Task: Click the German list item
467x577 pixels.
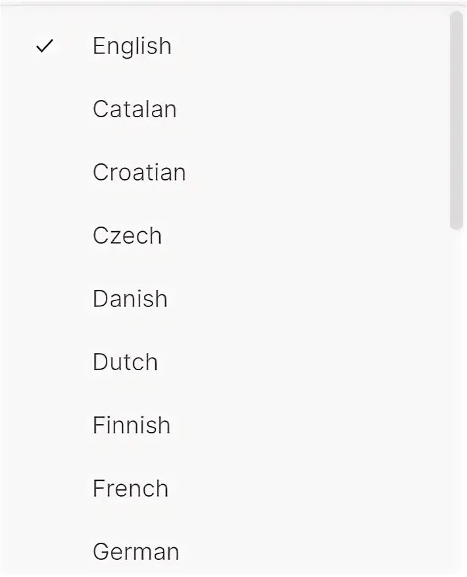Action: pyautogui.click(x=135, y=552)
